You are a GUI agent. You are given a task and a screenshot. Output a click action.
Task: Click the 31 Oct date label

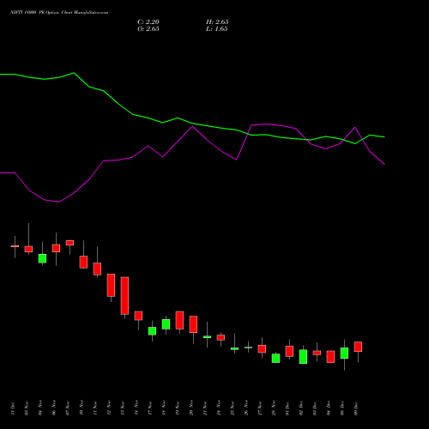click(13, 408)
